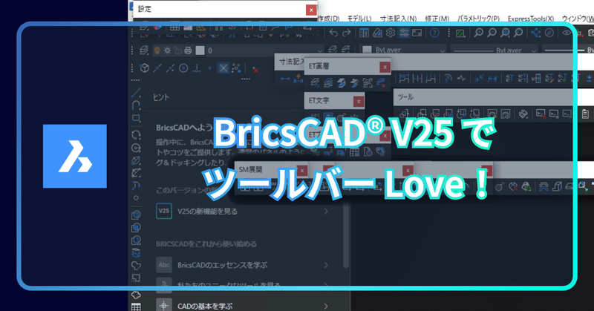Insert a table with the grid icon
The image size is (594, 311).
[x=136, y=307]
